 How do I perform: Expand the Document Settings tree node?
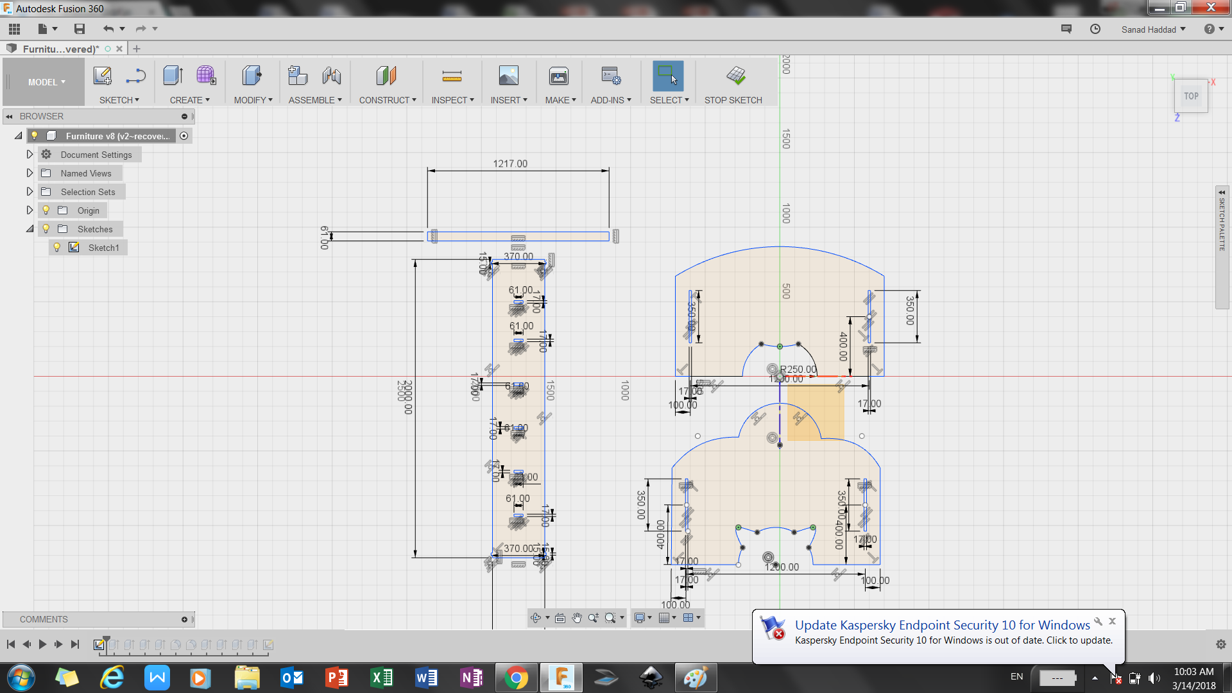coord(30,155)
